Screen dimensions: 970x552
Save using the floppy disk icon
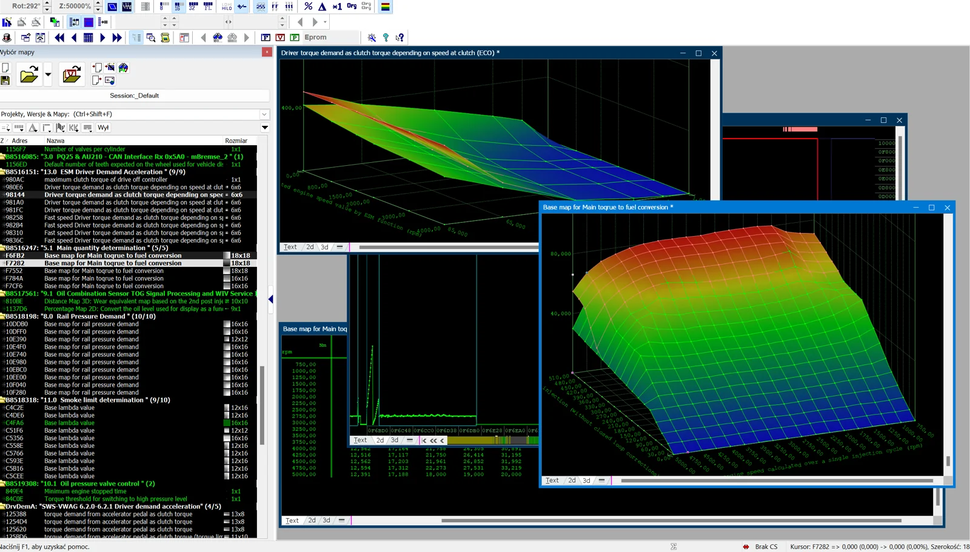point(5,80)
